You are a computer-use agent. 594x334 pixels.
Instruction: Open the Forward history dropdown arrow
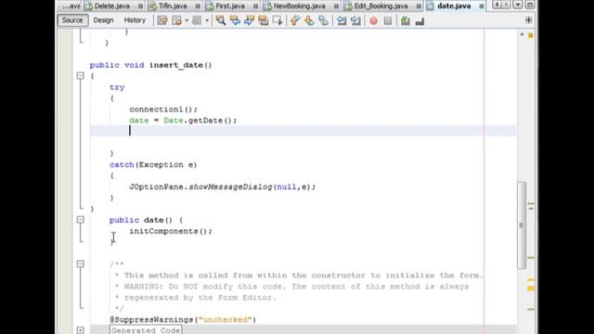pyautogui.click(x=207, y=20)
